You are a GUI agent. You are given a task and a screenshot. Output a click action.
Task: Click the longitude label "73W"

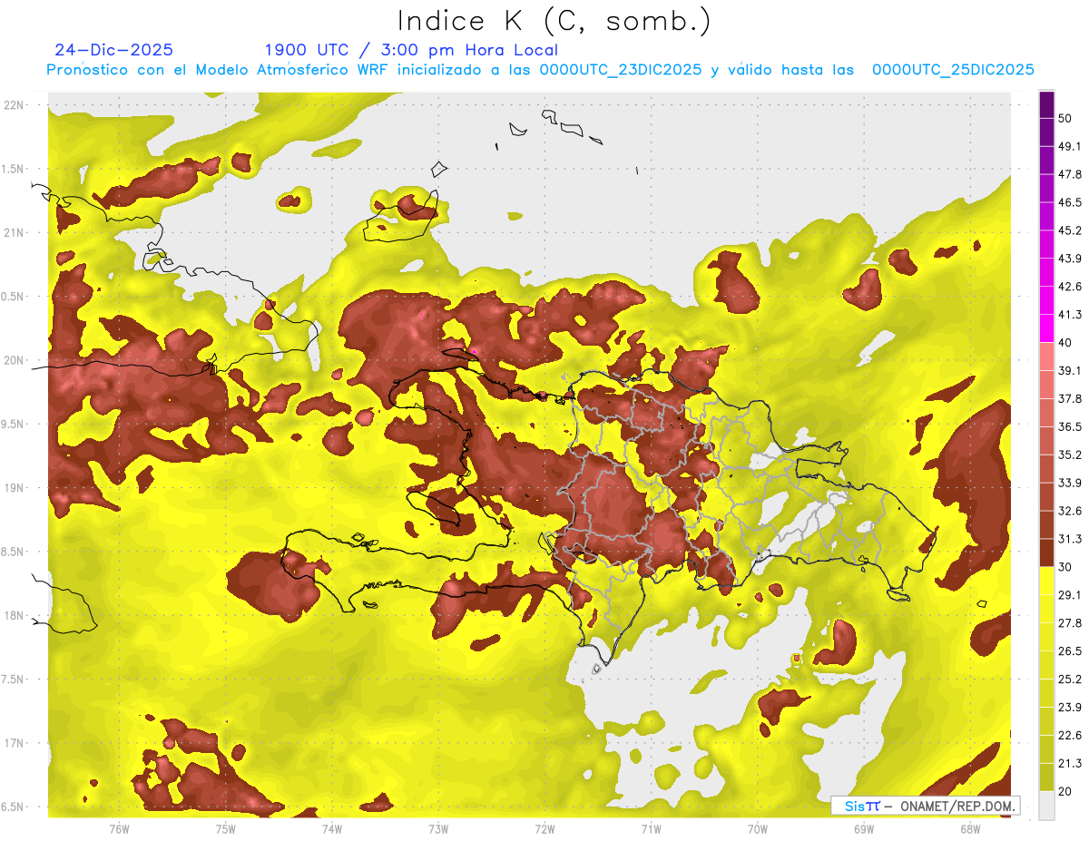click(438, 829)
